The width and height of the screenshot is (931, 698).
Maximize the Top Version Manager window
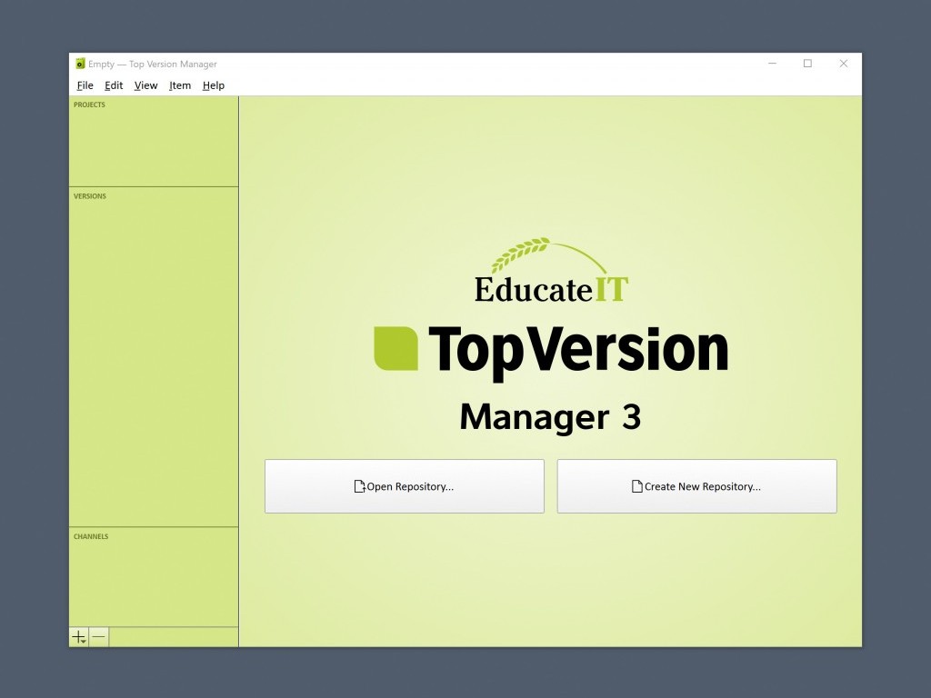(x=807, y=64)
